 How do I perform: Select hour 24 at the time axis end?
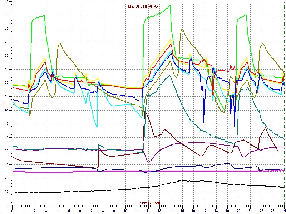(284, 210)
